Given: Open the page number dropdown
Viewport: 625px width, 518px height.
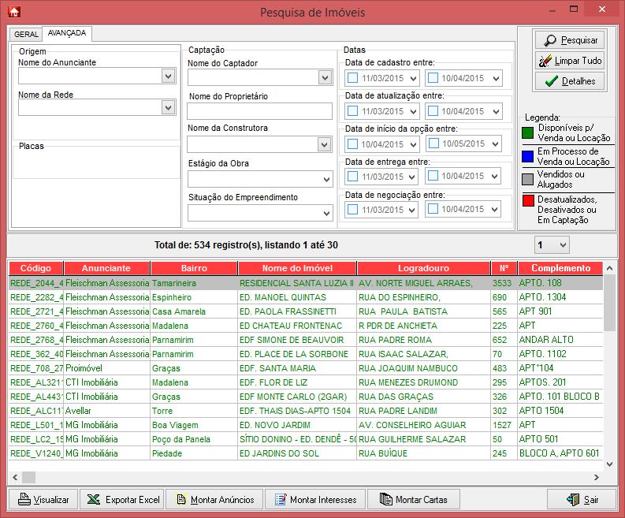Looking at the screenshot, I should [560, 245].
